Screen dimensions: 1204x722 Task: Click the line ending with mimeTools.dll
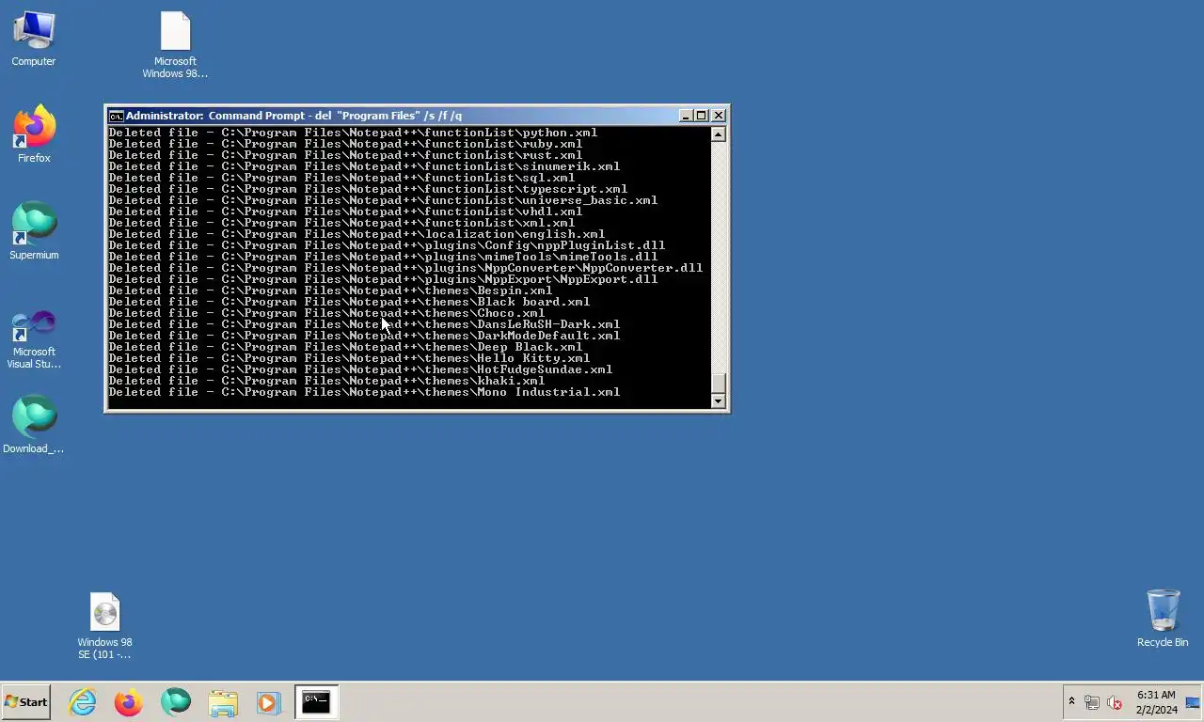383,257
